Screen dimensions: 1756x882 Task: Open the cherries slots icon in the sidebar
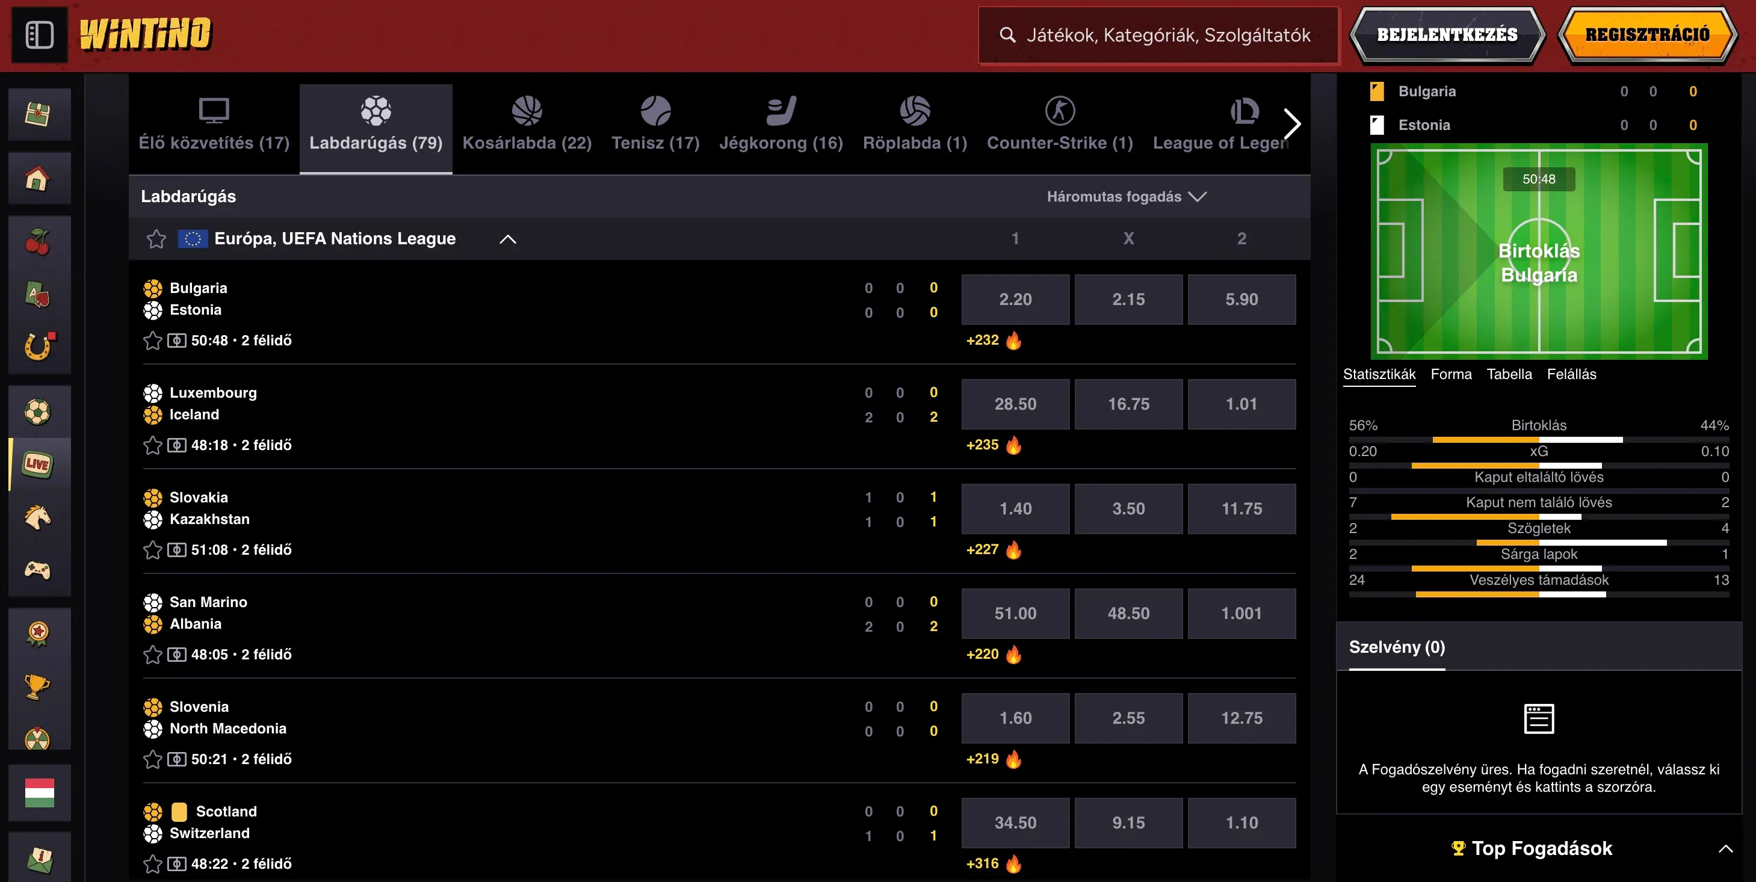click(x=38, y=242)
